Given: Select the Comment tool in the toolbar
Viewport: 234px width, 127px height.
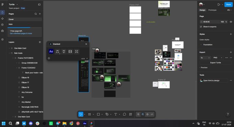Looking at the screenshot, I should pos(124,114).
